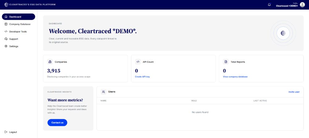Click the Users people icon
309x138 pixels.
(x=104, y=92)
